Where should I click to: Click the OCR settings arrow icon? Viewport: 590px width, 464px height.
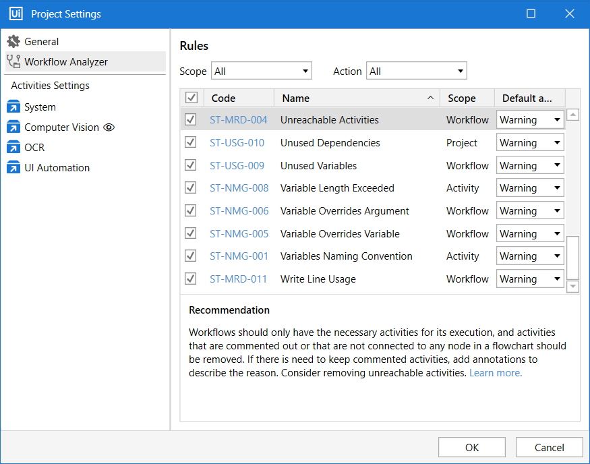coord(13,148)
